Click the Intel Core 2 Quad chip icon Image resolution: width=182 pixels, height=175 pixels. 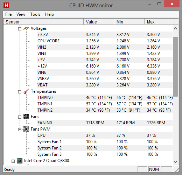[20, 161]
